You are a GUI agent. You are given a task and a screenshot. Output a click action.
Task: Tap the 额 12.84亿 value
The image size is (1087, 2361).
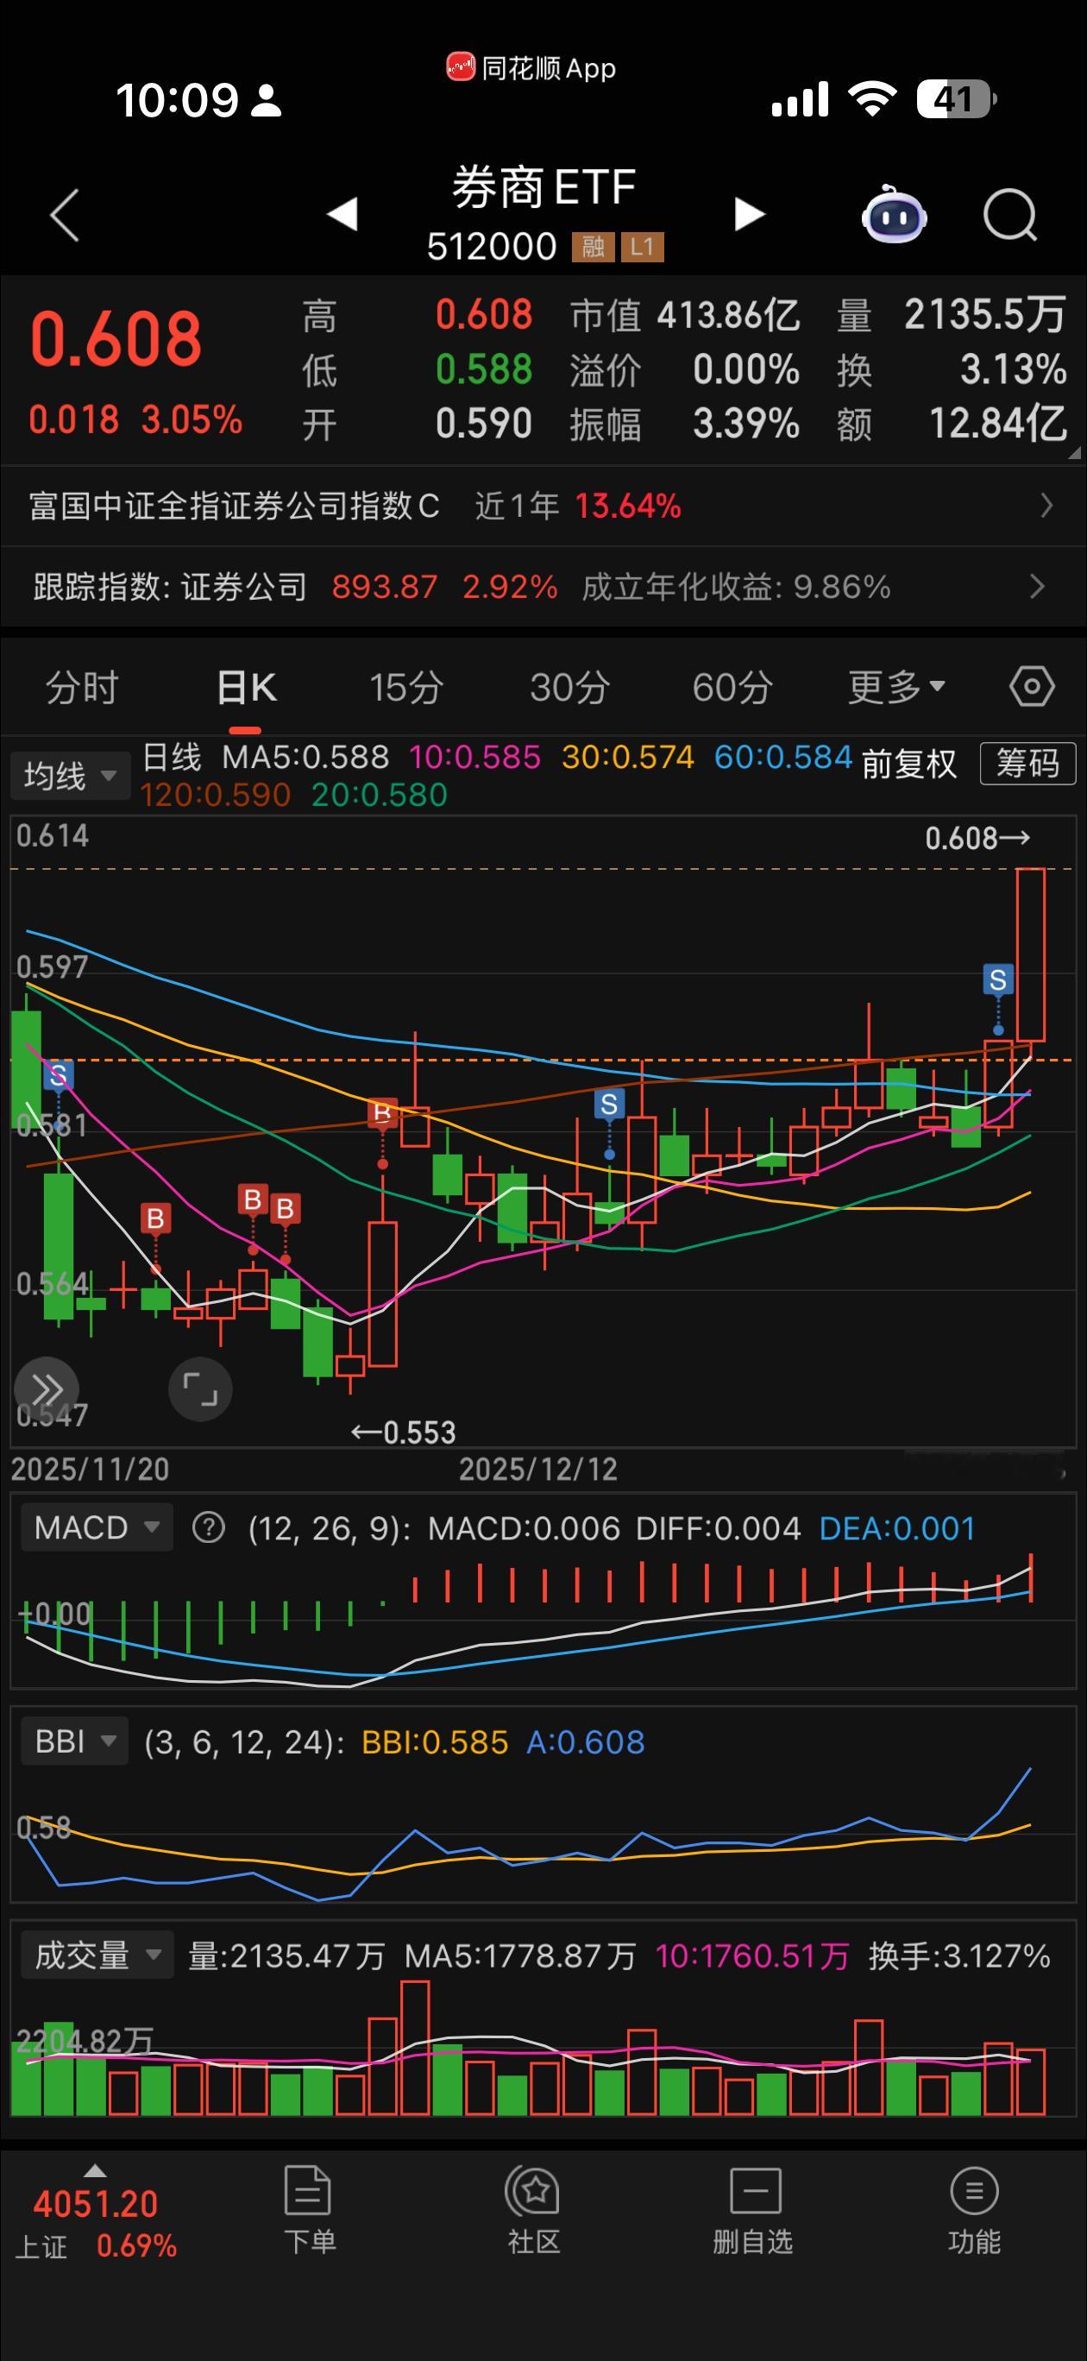[x=998, y=424]
